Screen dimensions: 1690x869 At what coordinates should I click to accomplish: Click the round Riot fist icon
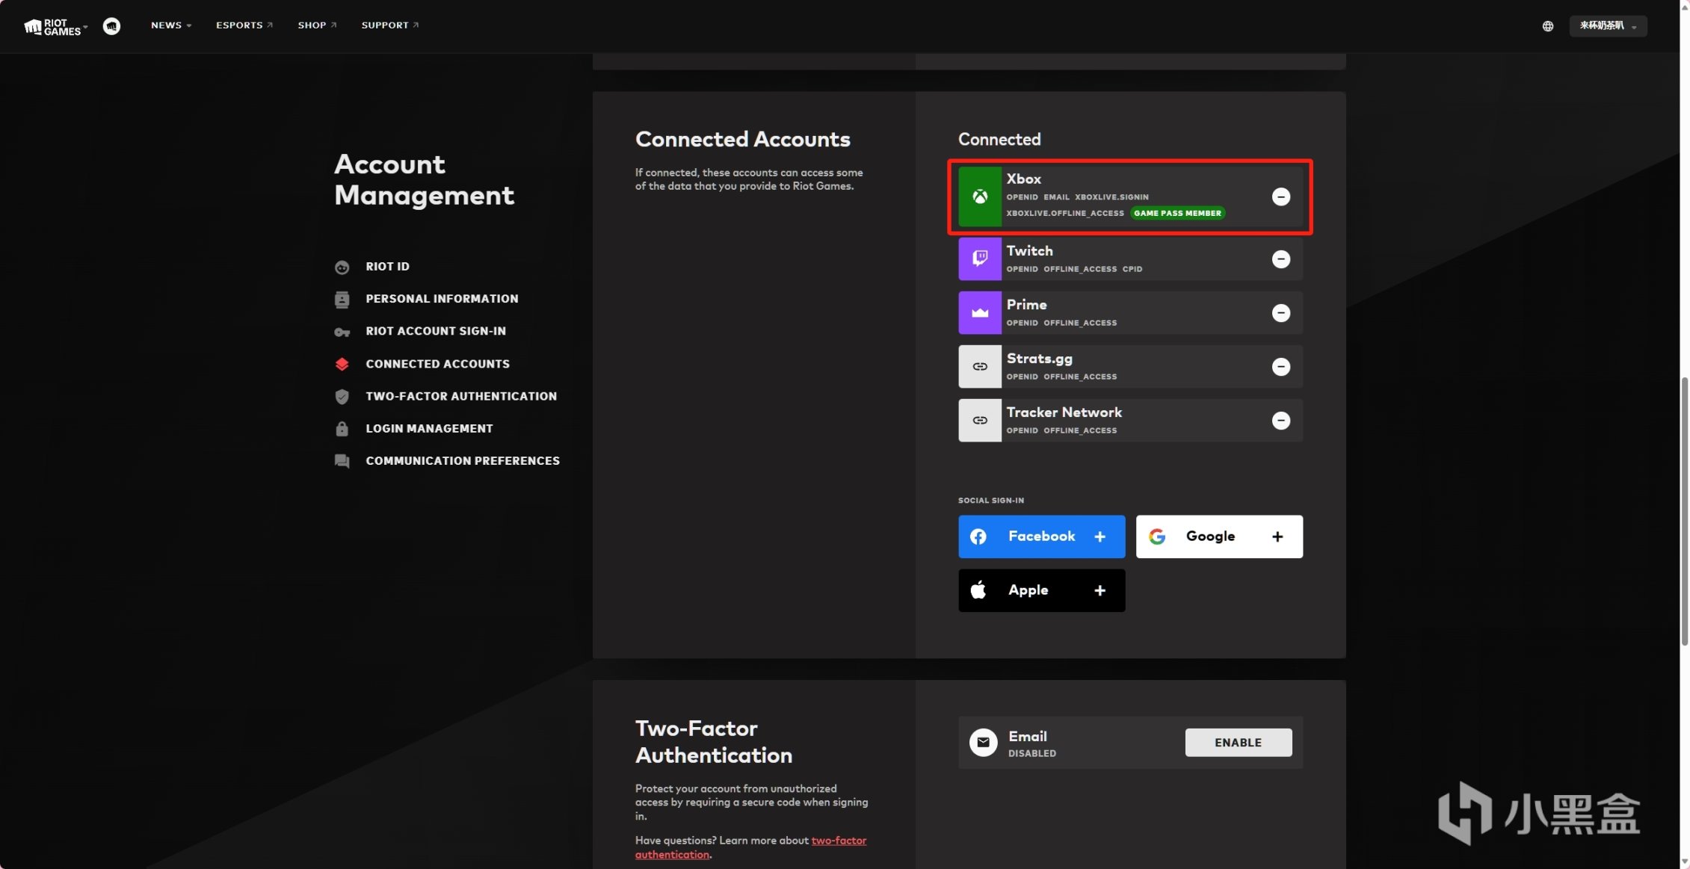[111, 26]
